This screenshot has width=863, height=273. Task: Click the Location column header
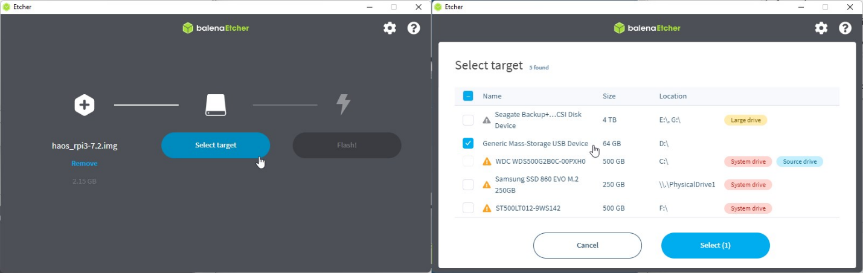(673, 96)
